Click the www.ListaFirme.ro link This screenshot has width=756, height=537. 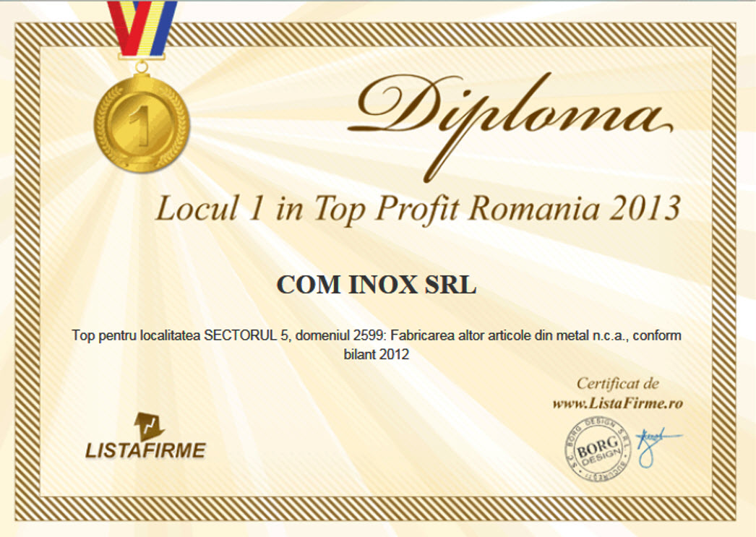click(618, 403)
